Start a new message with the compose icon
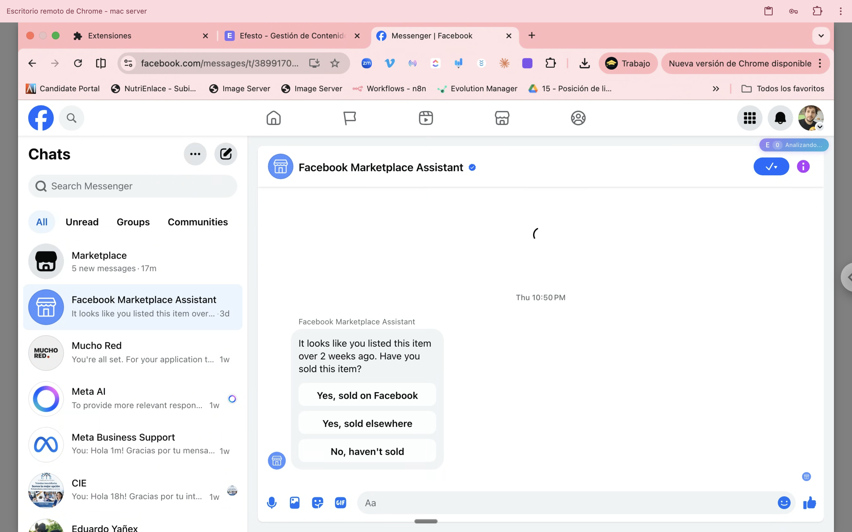Screen dimensions: 852x532 tap(226, 154)
